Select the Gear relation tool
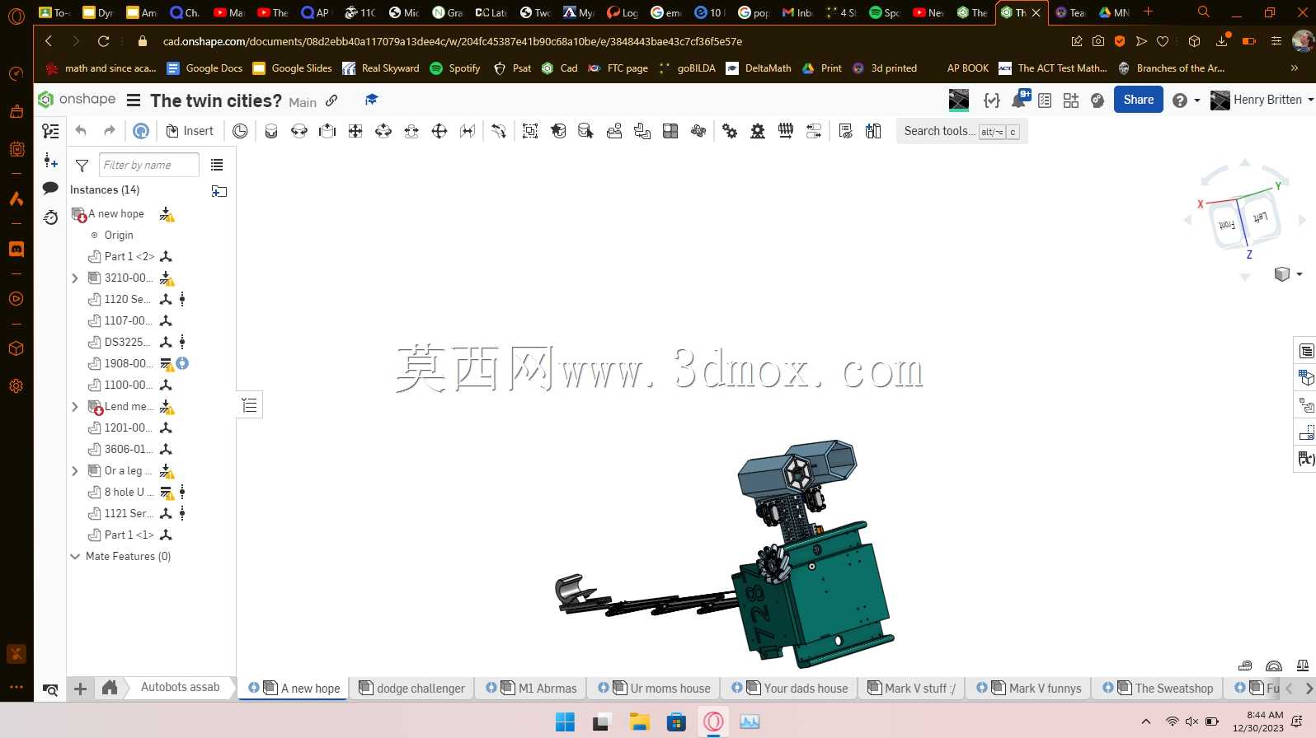The width and height of the screenshot is (1316, 738). [730, 131]
